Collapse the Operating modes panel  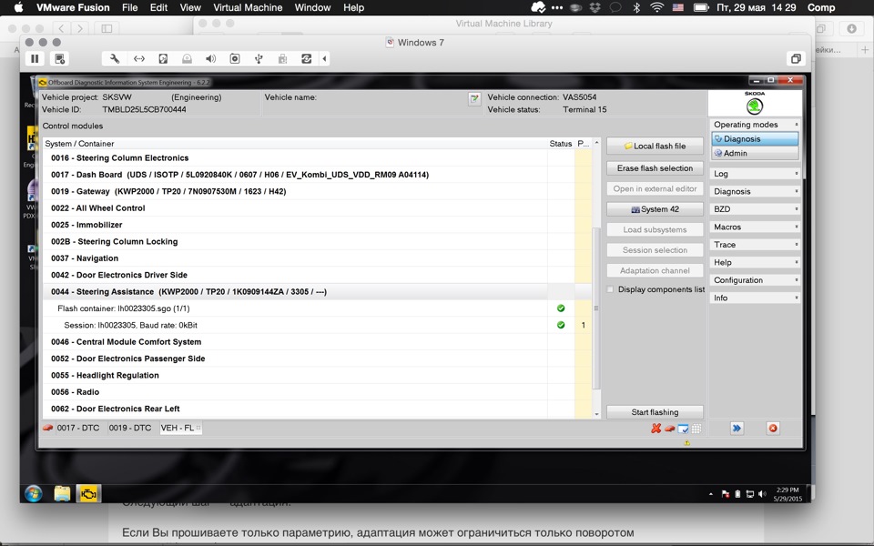796,125
